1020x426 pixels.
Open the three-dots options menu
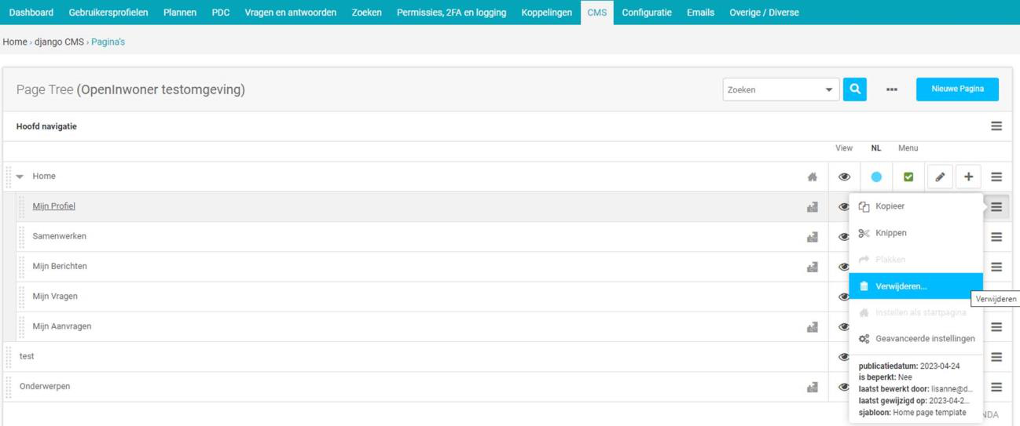coord(892,89)
